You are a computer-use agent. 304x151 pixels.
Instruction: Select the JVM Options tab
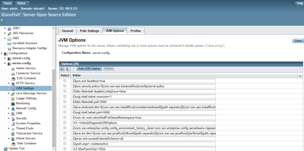tap(115, 31)
